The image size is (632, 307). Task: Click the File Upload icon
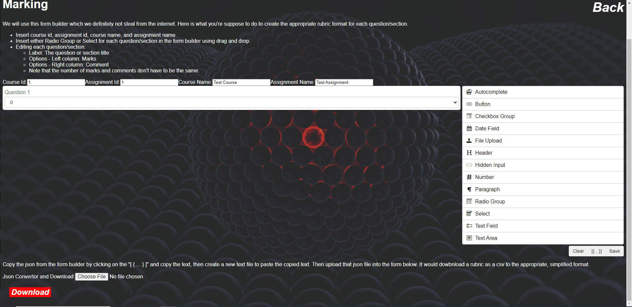(469, 141)
